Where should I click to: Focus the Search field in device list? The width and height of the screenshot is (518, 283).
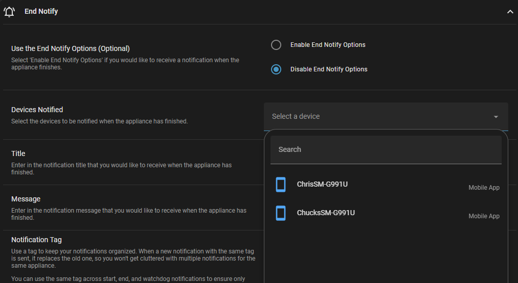pyautogui.click(x=386, y=149)
